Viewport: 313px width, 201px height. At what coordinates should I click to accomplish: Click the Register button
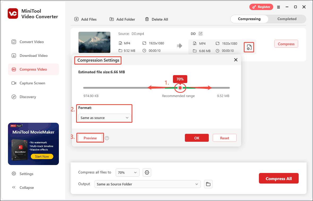(x=261, y=7)
